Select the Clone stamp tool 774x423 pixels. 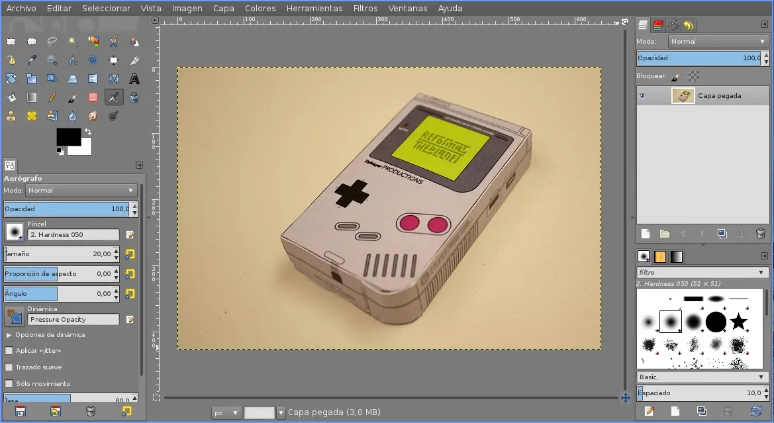tap(11, 116)
